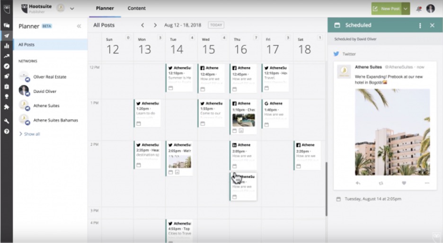This screenshot has height=243, width=443.
Task: Click the retweet icon under the tweet preview
Action: [381, 183]
